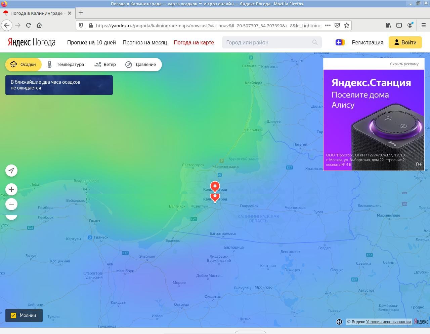Viewport: 430px width, 334px height.
Task: Click the precipitation forecast info panel
Action: (x=59, y=85)
